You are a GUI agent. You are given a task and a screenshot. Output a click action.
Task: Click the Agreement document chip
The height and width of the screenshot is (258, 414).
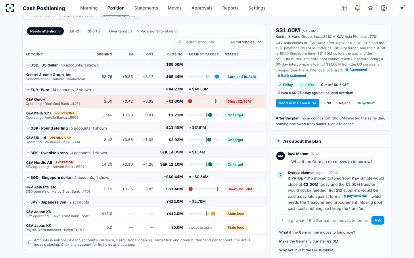click(x=356, y=70)
